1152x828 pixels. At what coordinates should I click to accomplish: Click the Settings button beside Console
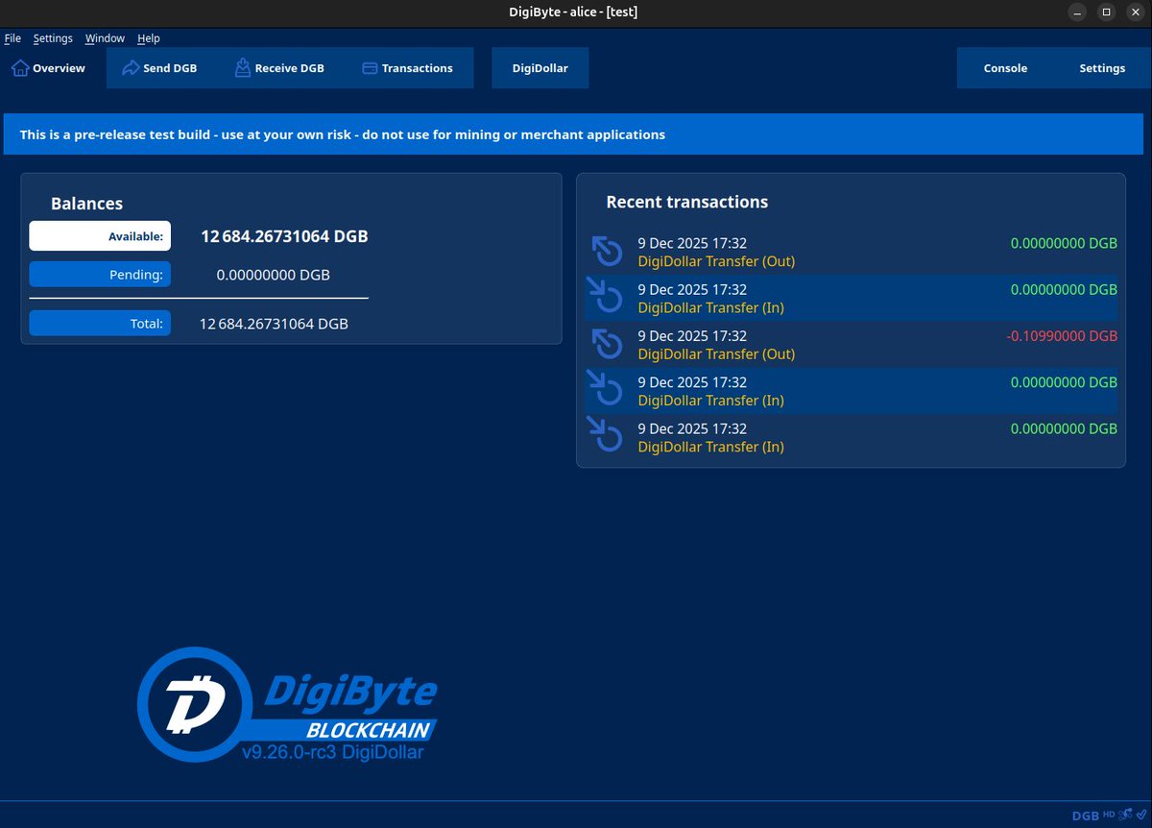[x=1101, y=68]
